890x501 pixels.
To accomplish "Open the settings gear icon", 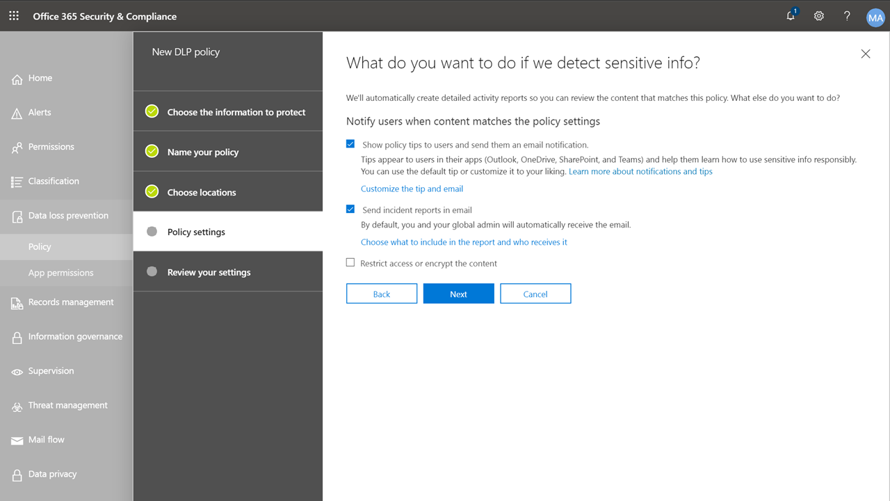I will pyautogui.click(x=819, y=16).
